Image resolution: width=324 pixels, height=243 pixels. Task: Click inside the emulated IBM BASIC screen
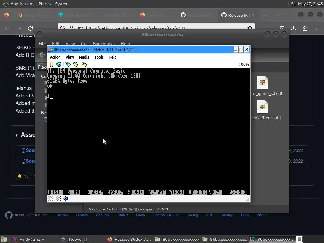click(149, 131)
